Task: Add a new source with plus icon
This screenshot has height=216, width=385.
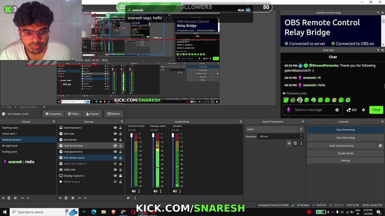Action: (x=60, y=198)
